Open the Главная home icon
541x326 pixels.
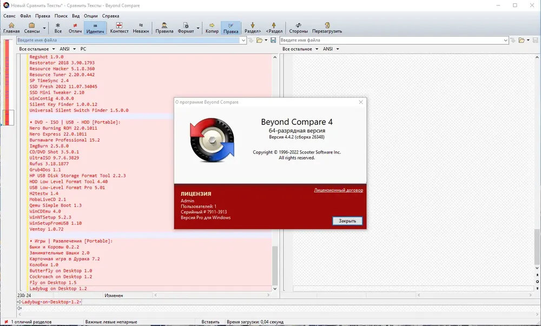(11, 28)
